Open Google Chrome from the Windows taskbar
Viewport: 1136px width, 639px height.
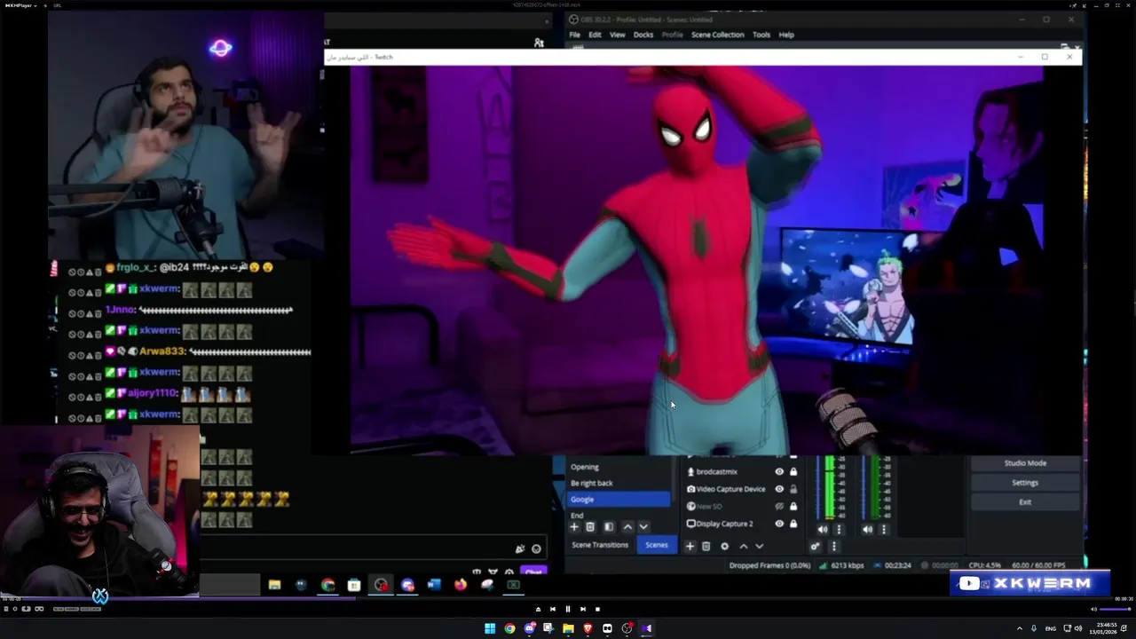pyautogui.click(x=509, y=628)
